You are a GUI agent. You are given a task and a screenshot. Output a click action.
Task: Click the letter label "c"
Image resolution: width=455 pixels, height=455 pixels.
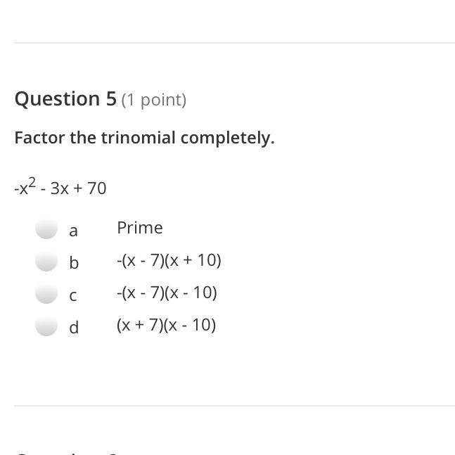click(73, 296)
